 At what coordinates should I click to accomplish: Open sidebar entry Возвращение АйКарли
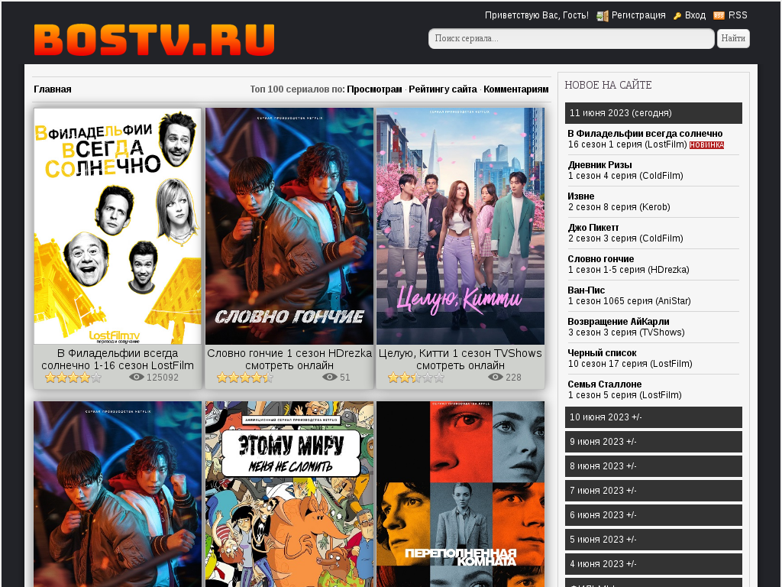(x=619, y=322)
